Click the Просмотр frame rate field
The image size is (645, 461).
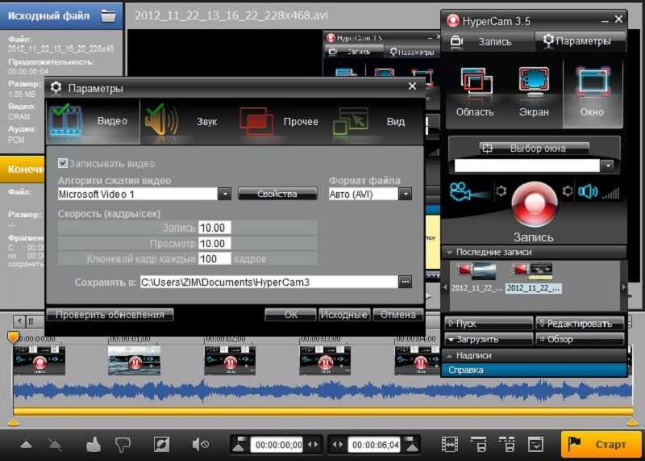tap(214, 244)
